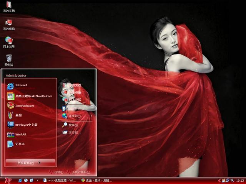Screen dimensions: 246x184
Task: Select 运行 (Run) in the Start menu
Action: pyautogui.click(x=74, y=132)
